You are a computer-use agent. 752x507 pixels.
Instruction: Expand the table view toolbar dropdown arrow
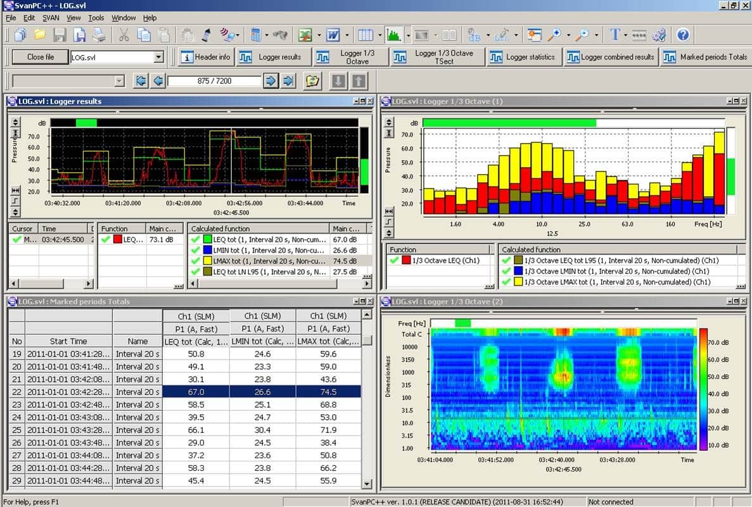point(379,35)
